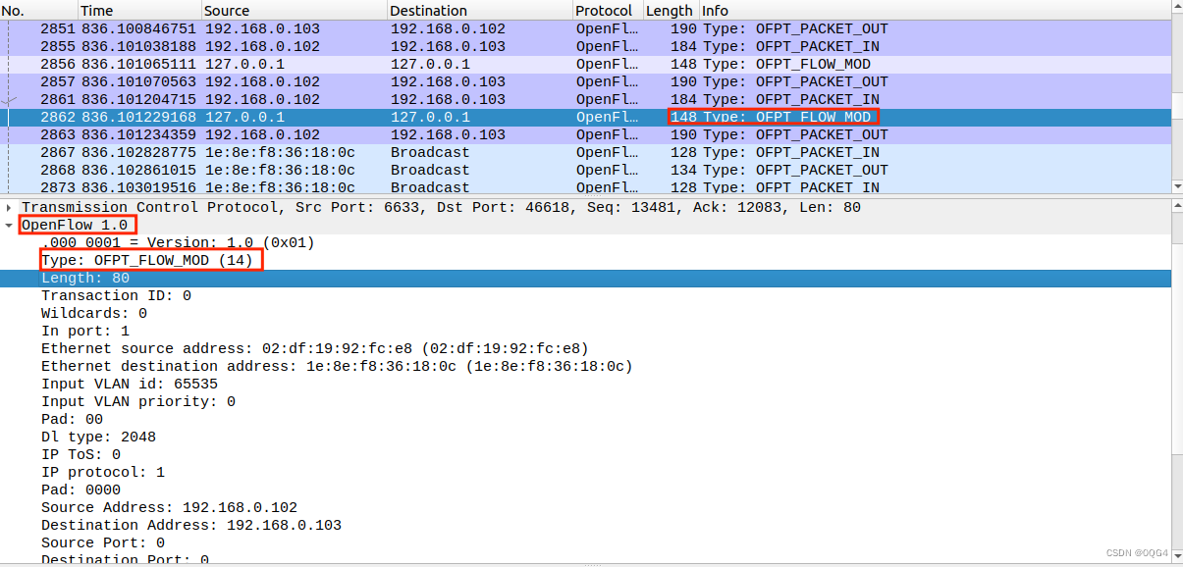Select packet 2851 OFPT_PACKET_OUT row
The width and height of the screenshot is (1183, 567).
tap(393, 28)
